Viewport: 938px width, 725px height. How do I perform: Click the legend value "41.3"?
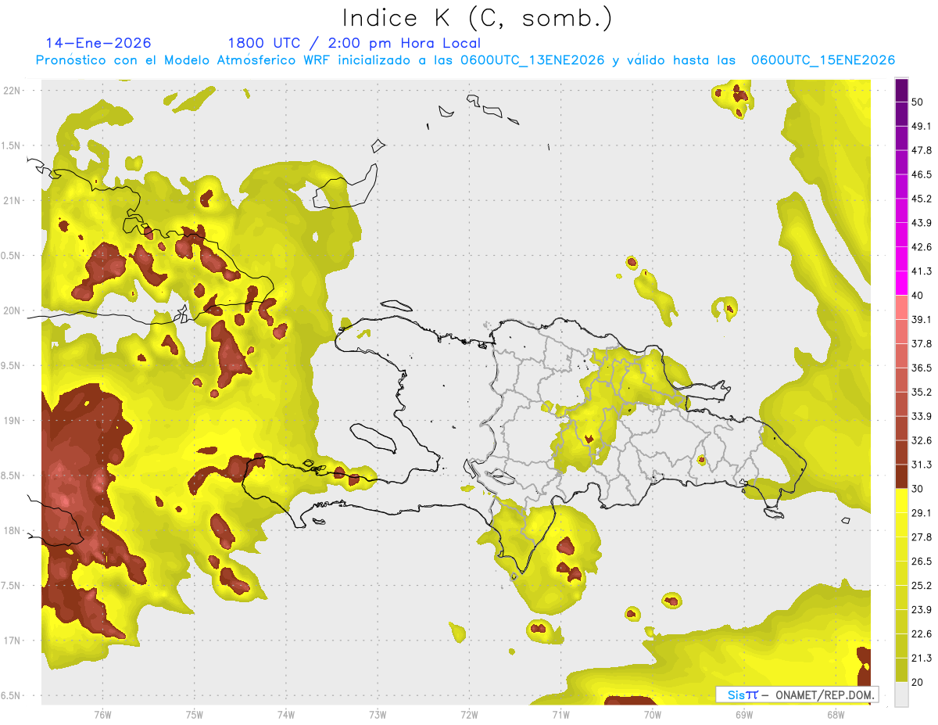922,271
